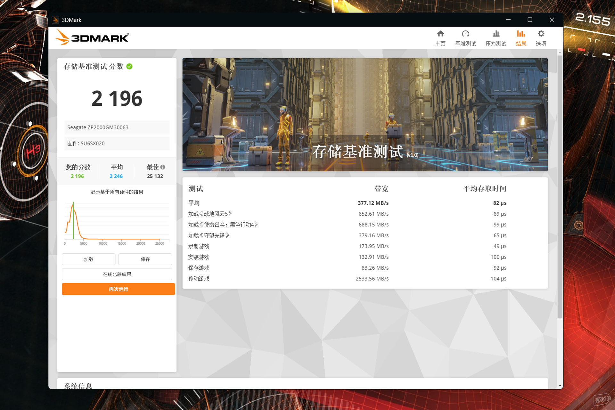Click the info icon beside 最佳

[x=163, y=167]
